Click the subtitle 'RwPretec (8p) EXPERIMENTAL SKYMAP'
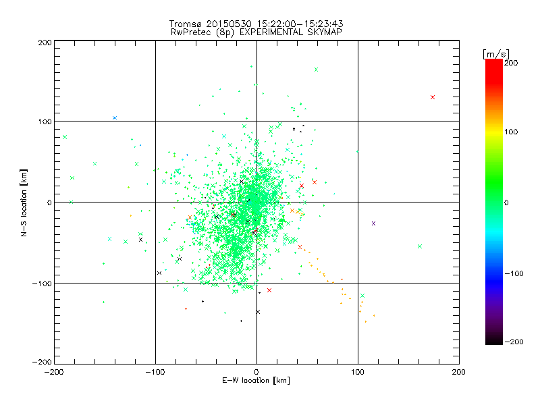 coord(256,32)
